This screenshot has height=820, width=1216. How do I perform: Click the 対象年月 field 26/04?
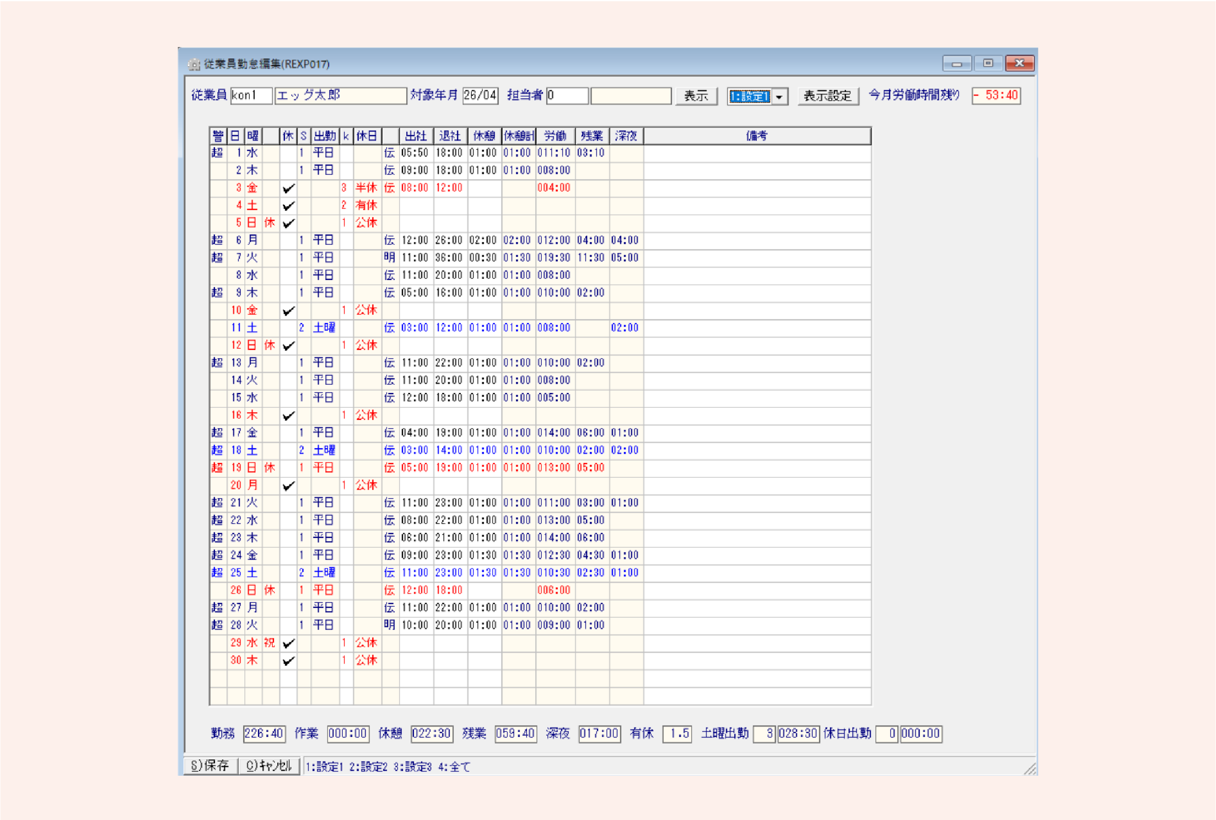tap(480, 96)
